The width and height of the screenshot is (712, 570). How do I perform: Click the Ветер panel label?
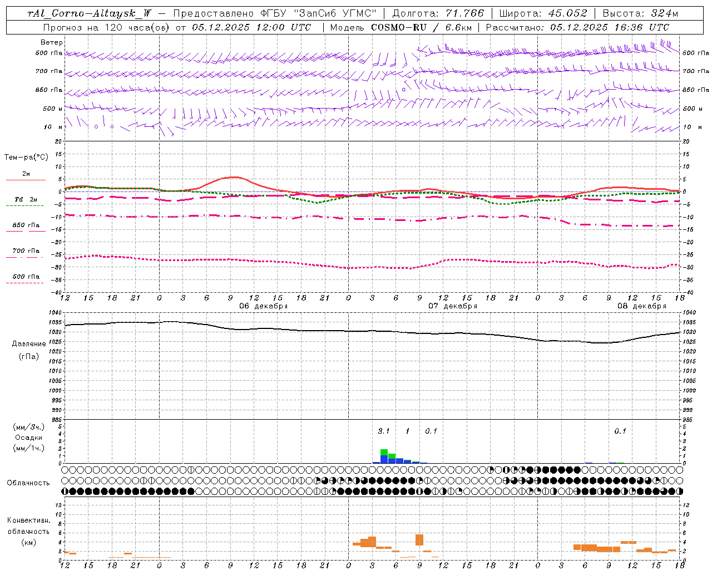point(51,42)
